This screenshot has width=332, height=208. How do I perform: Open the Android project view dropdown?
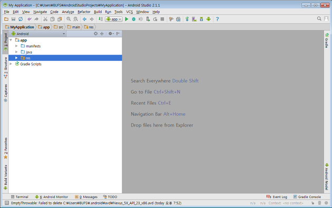(x=38, y=34)
